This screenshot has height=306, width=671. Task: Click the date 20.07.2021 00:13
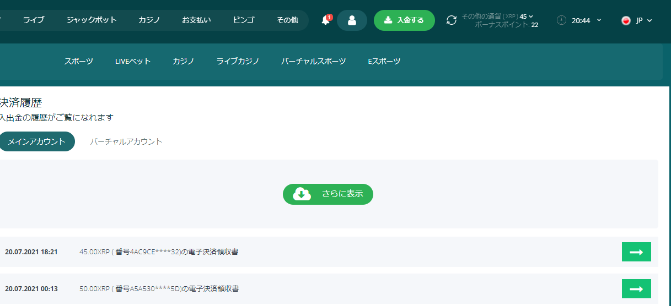click(x=31, y=288)
